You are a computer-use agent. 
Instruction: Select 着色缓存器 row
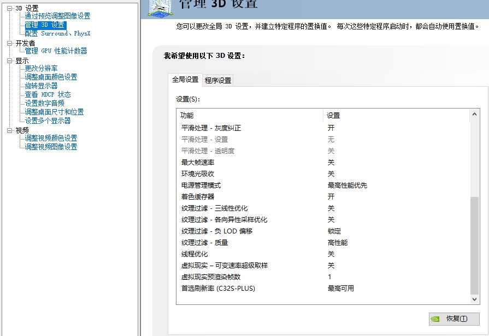coord(323,196)
